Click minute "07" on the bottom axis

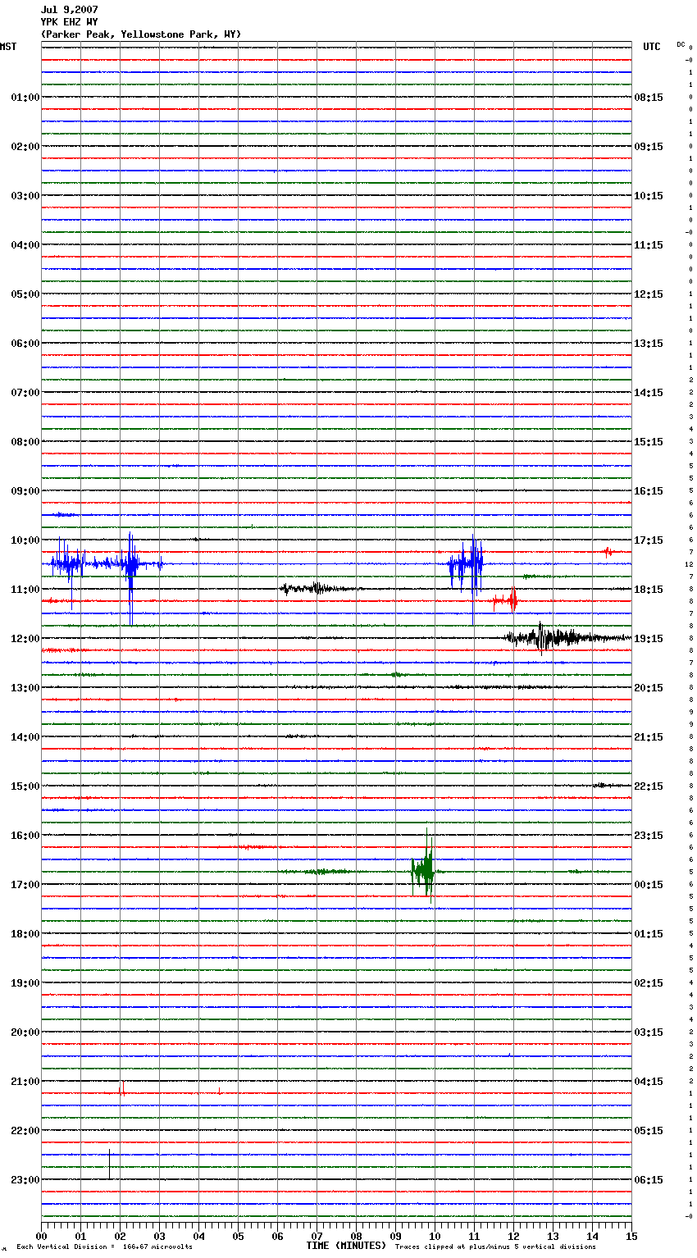(x=317, y=1236)
